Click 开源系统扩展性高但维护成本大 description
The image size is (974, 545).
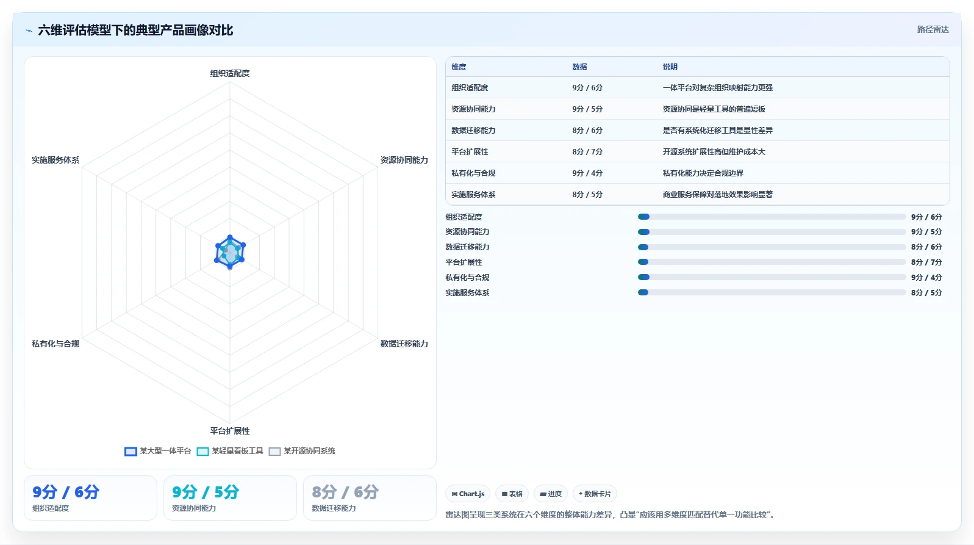pos(714,152)
